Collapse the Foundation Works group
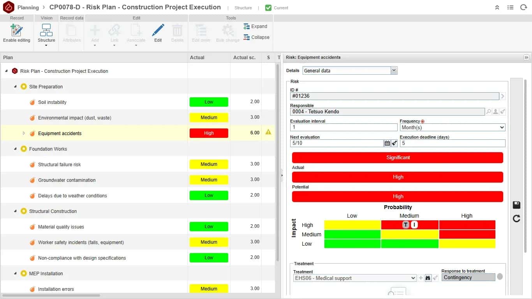 click(15, 149)
